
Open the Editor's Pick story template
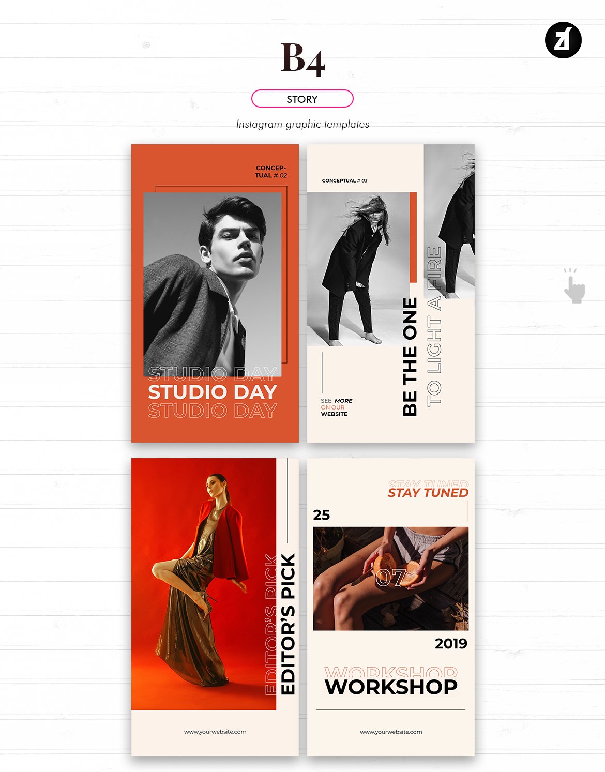(215, 607)
